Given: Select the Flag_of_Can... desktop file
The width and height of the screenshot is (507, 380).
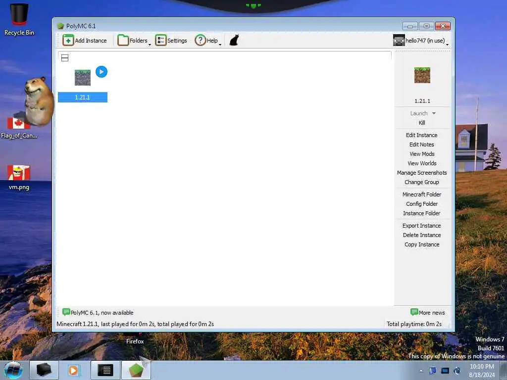Looking at the screenshot, I should click(19, 127).
